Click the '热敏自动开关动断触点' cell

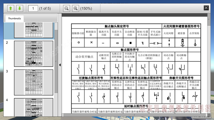194,85
